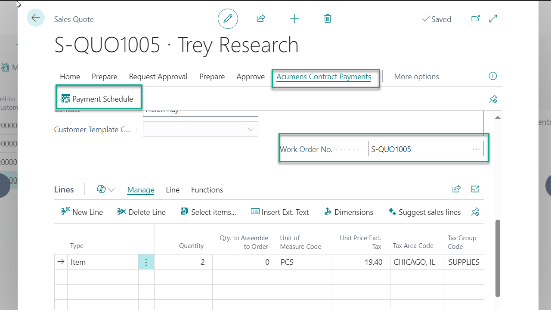The width and height of the screenshot is (551, 310).
Task: Open Payment Schedule
Action: 98,99
